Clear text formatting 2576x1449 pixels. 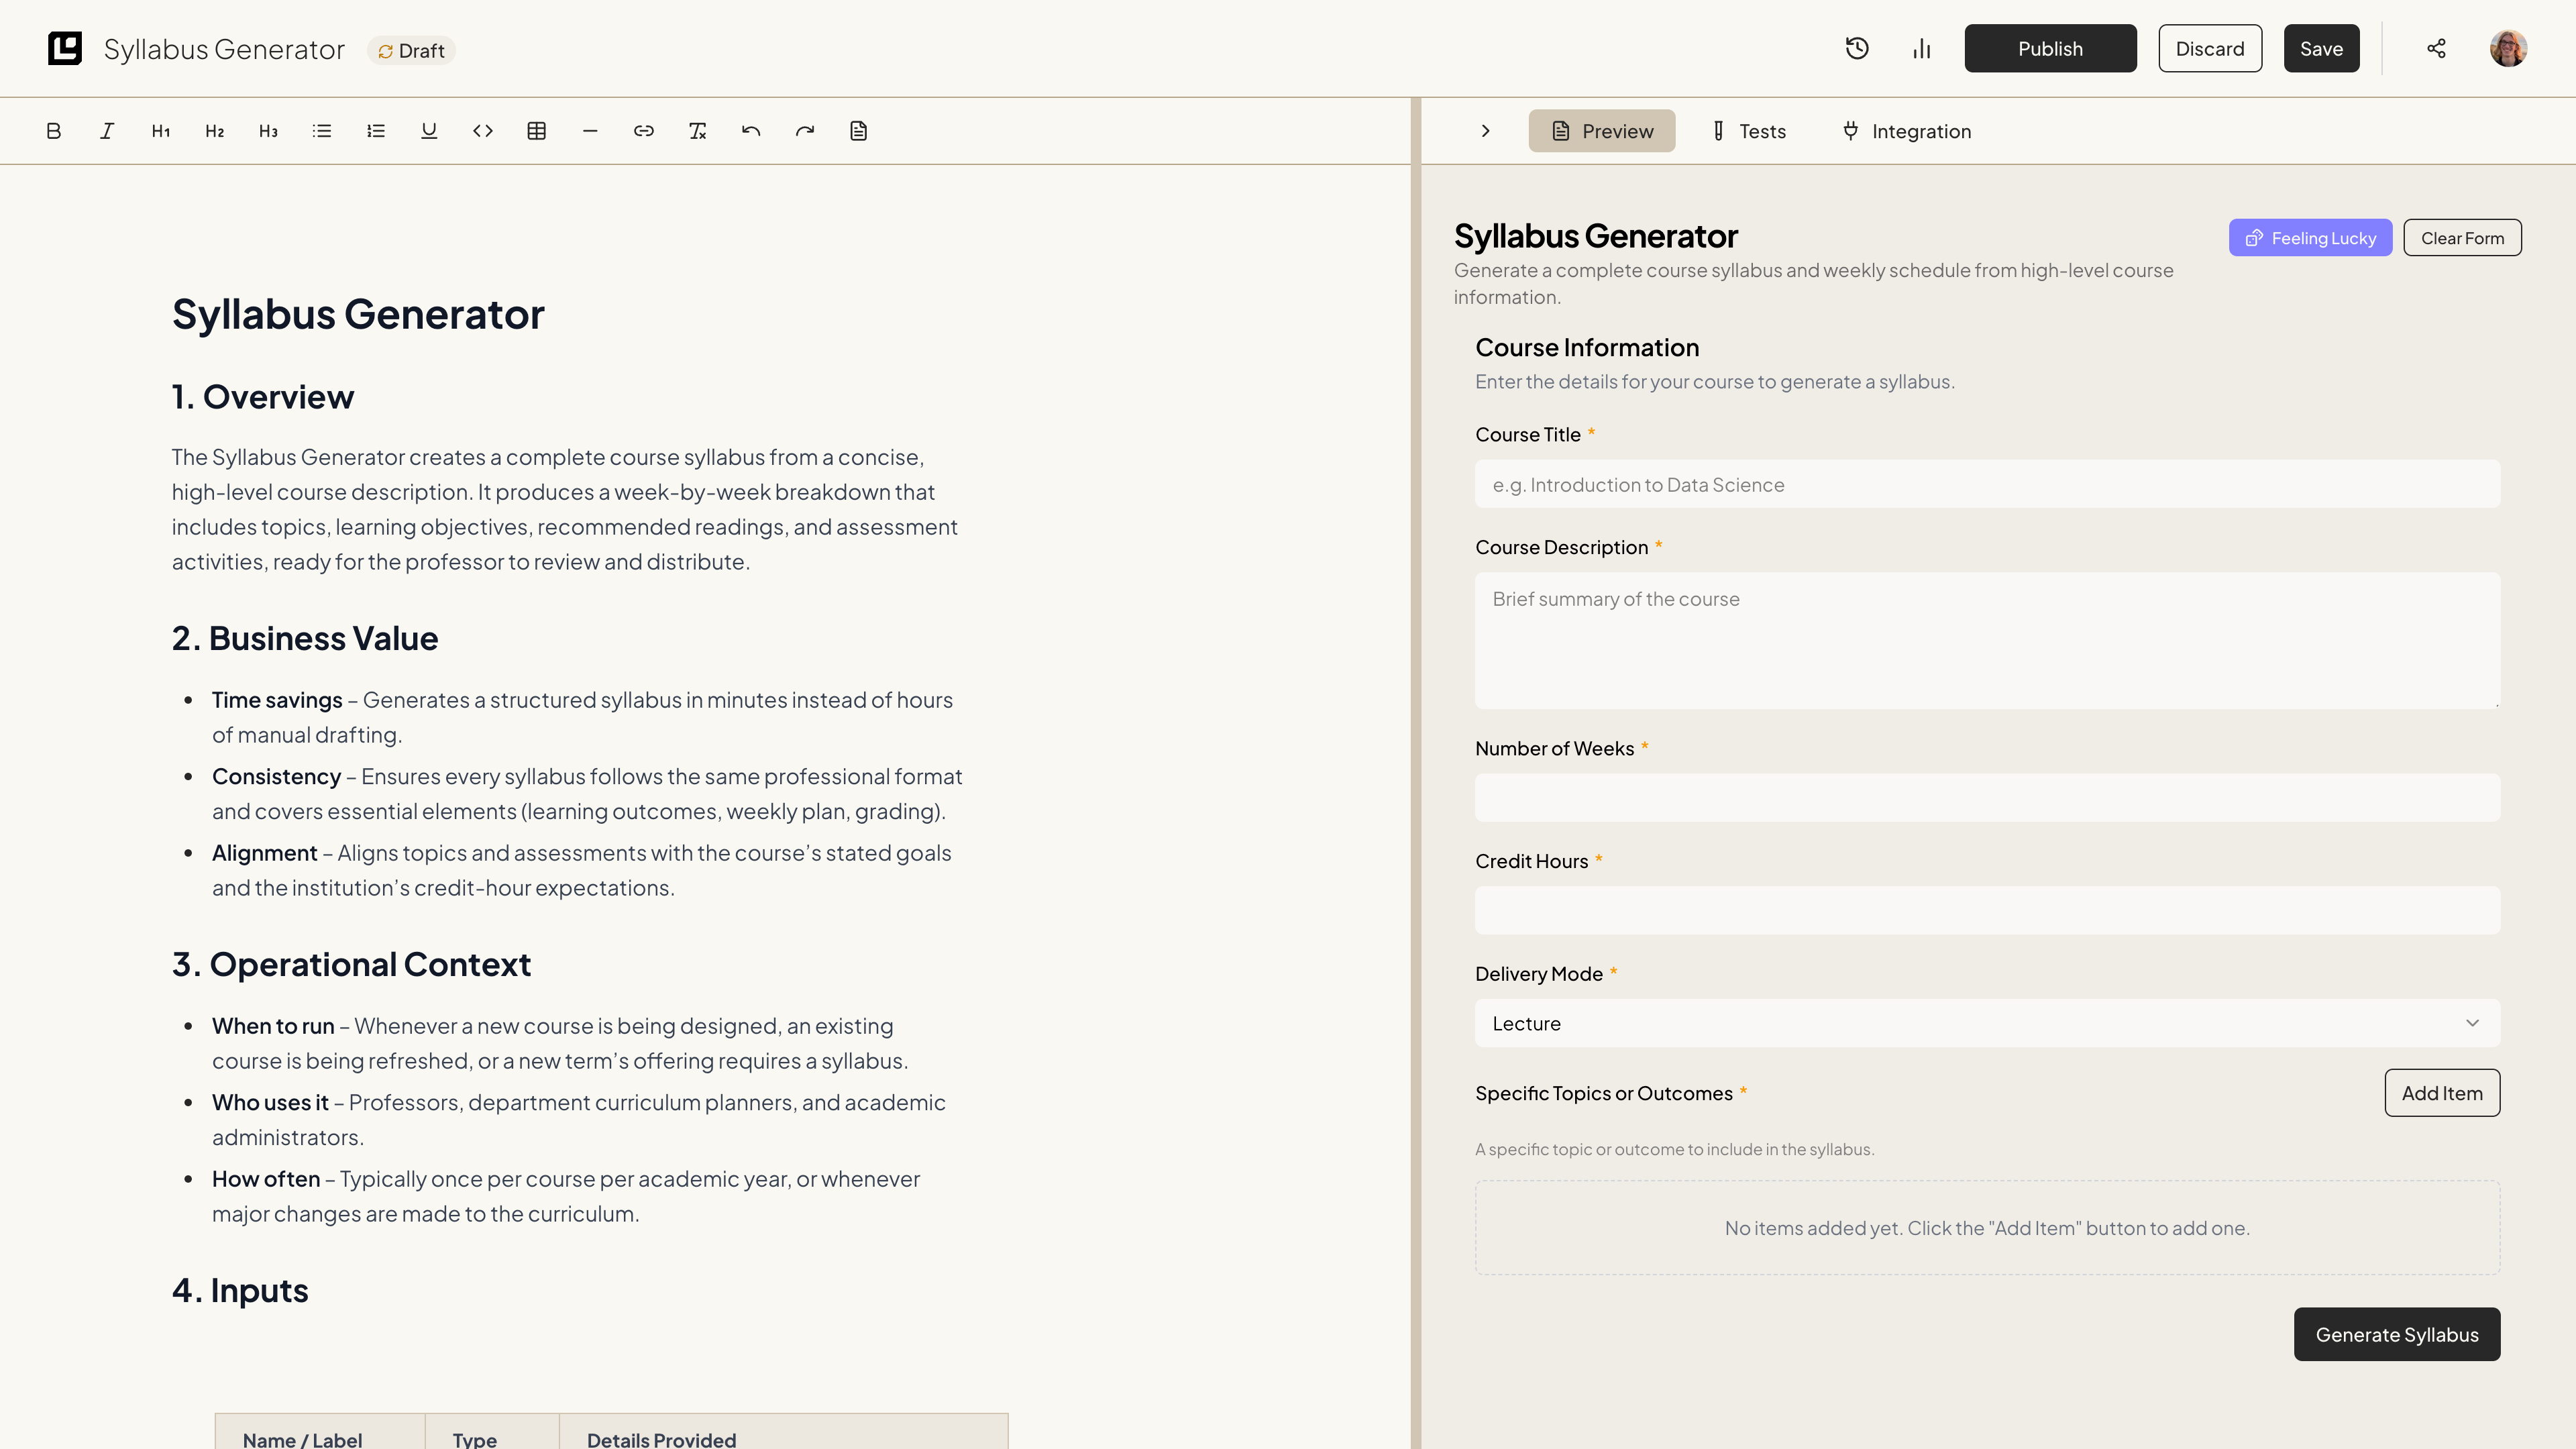pos(698,131)
